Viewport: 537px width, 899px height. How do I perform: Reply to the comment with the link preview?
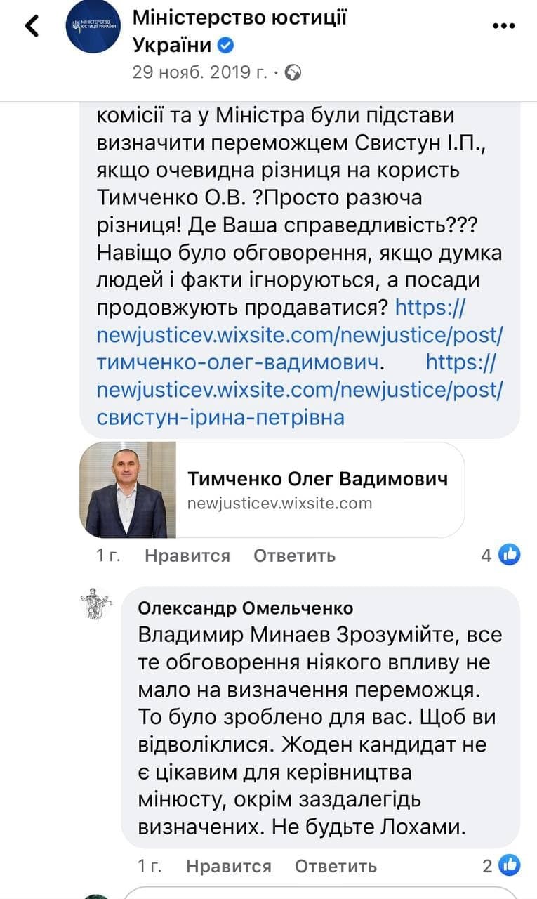pyautogui.click(x=294, y=556)
